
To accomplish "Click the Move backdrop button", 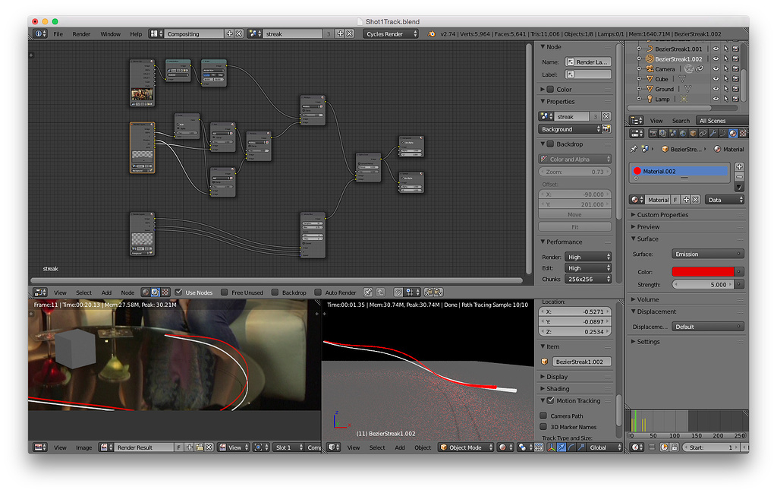I will click(575, 215).
